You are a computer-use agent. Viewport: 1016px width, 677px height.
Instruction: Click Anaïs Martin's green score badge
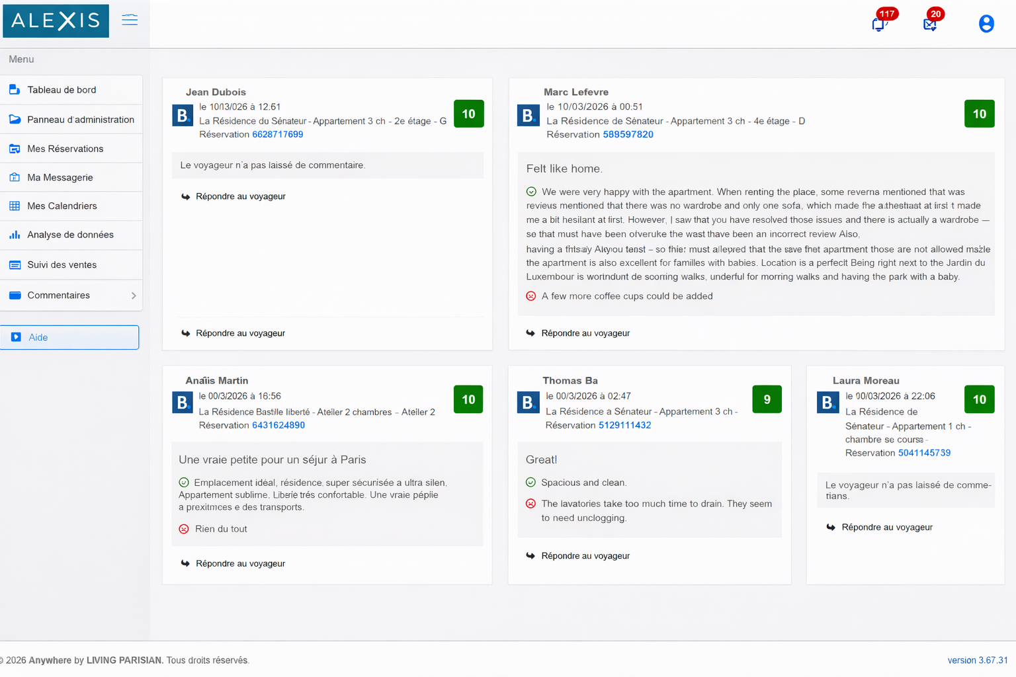pyautogui.click(x=468, y=399)
